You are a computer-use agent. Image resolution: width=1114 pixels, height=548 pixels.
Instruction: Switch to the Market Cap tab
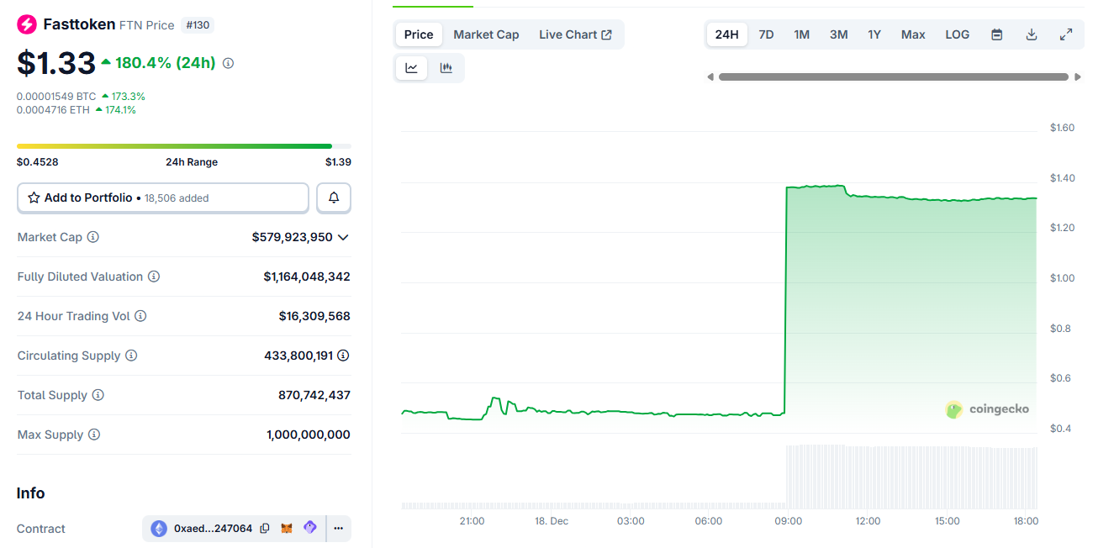486,34
